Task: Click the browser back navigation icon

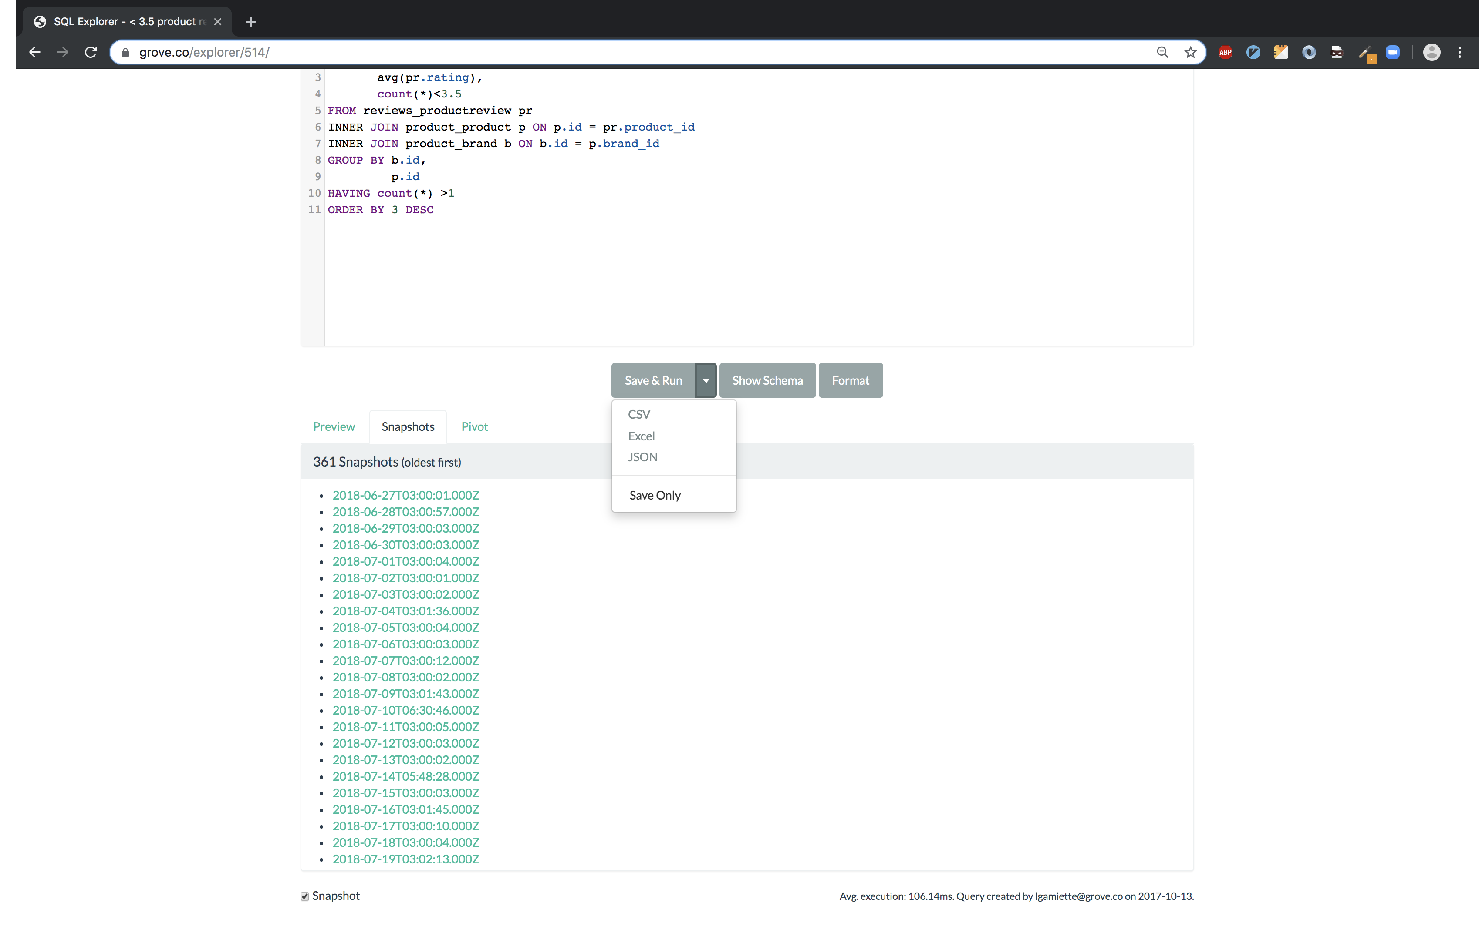Action: coord(31,52)
